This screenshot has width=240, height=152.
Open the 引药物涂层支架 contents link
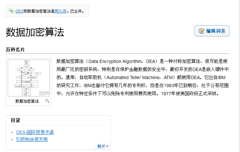coord(32,139)
